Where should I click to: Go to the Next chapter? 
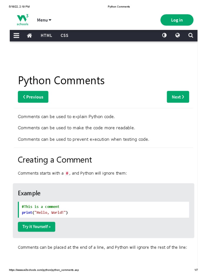pos(178,97)
